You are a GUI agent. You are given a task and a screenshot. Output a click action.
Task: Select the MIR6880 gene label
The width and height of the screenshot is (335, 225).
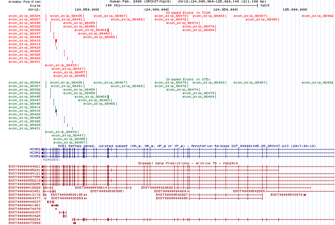pyautogui.click(x=51, y=160)
